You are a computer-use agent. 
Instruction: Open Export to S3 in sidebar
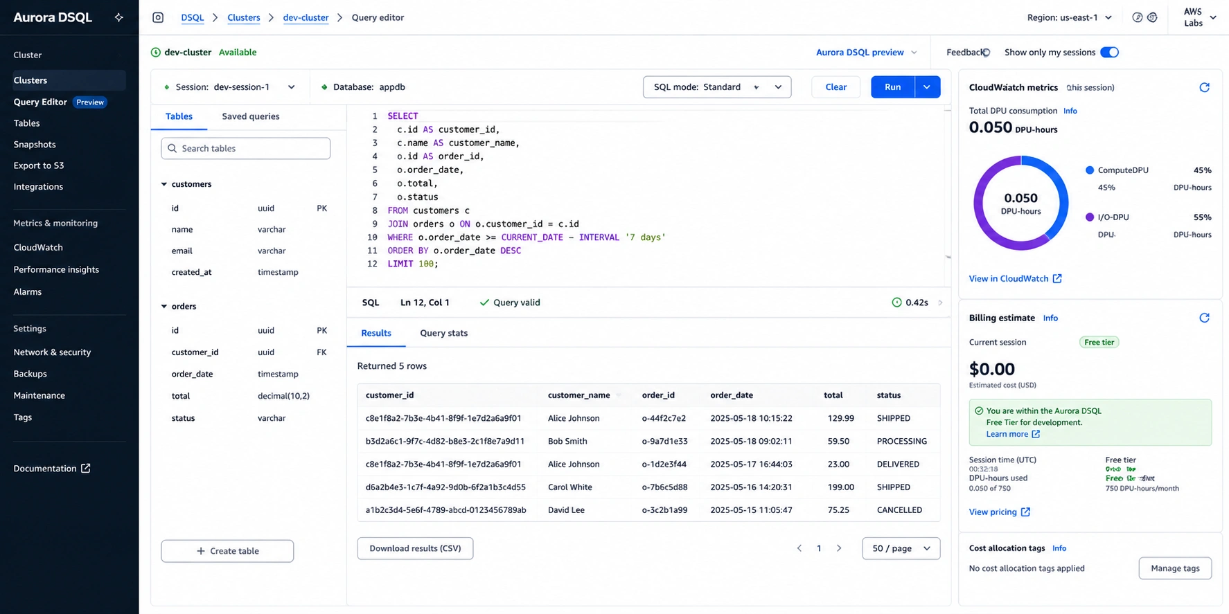click(39, 165)
